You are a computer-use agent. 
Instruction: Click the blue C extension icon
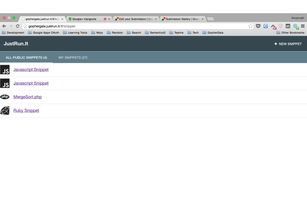point(265,26)
